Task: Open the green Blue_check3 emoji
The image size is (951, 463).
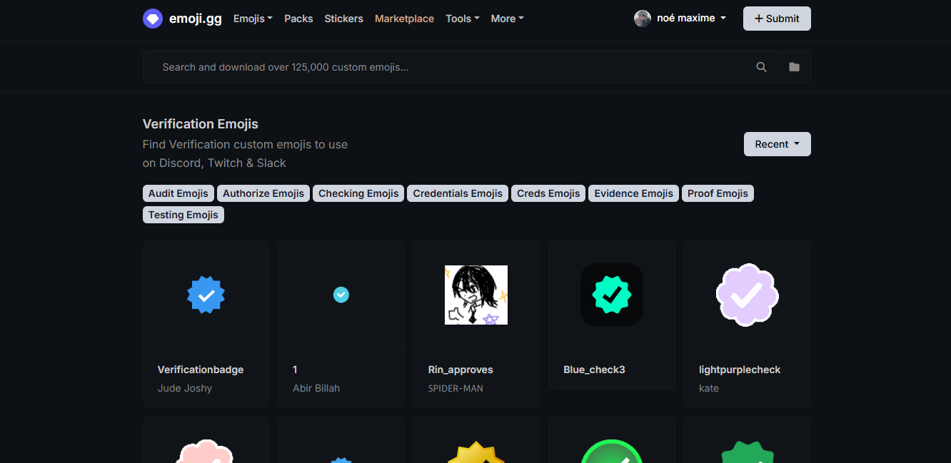Action: 611,295
